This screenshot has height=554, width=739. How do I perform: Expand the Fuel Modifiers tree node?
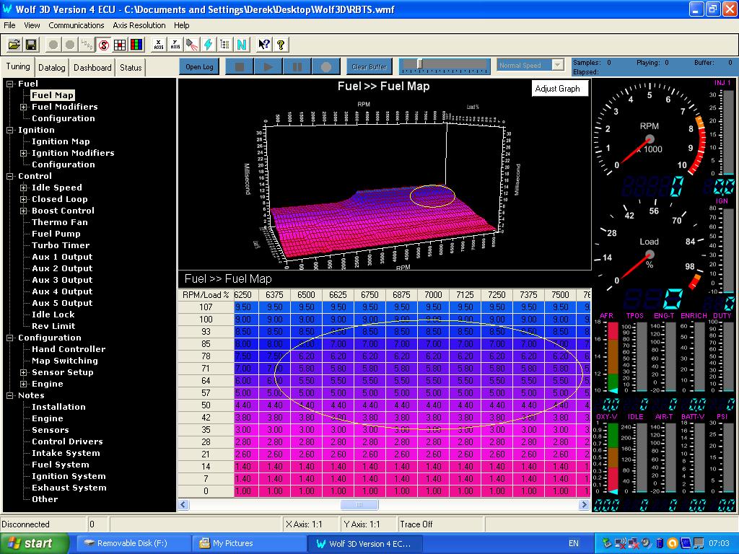click(24, 107)
